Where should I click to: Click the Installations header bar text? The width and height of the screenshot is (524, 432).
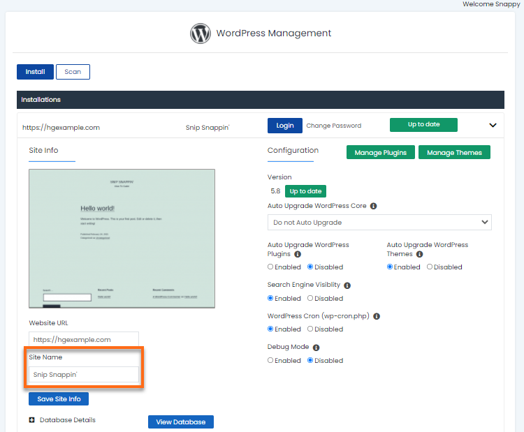tap(41, 100)
